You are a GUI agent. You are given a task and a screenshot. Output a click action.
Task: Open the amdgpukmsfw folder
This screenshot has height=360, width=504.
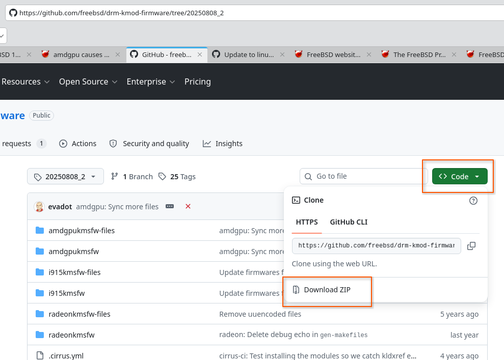pyautogui.click(x=73, y=252)
